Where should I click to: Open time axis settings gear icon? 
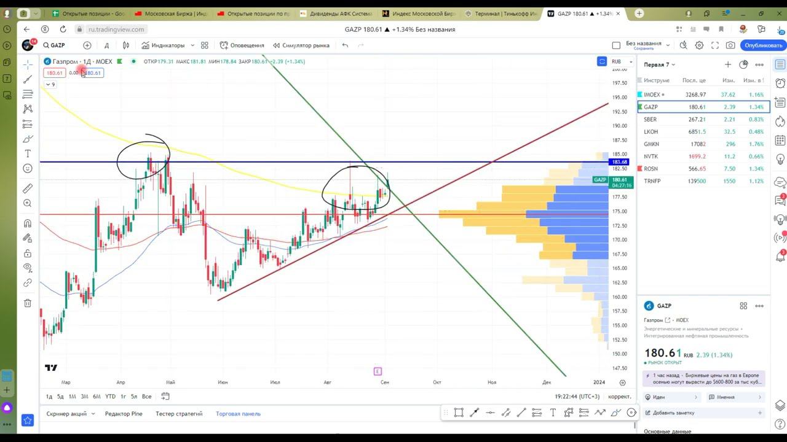coord(623,382)
